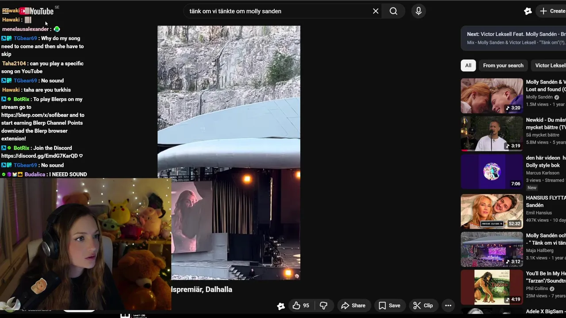Clear the search box with X icon
This screenshot has width=566, height=318.
tap(375, 11)
